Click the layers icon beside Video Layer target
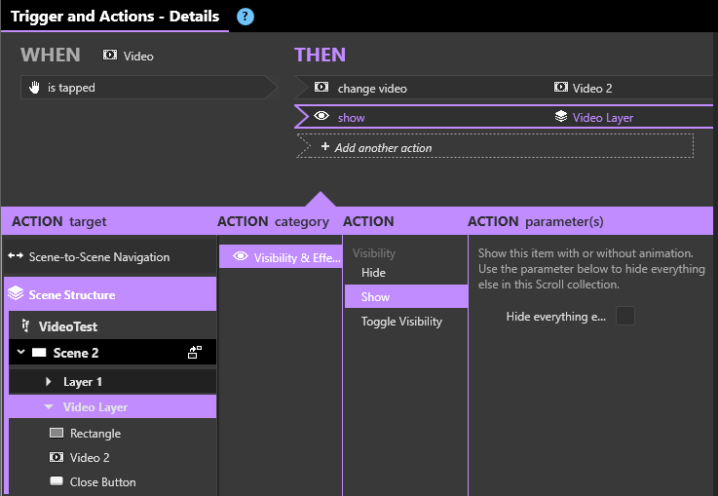The image size is (718, 496). click(x=561, y=116)
